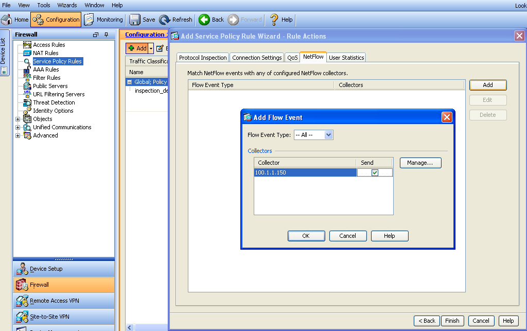
Task: Click the Refresh toolbar icon
Action: pyautogui.click(x=165, y=20)
